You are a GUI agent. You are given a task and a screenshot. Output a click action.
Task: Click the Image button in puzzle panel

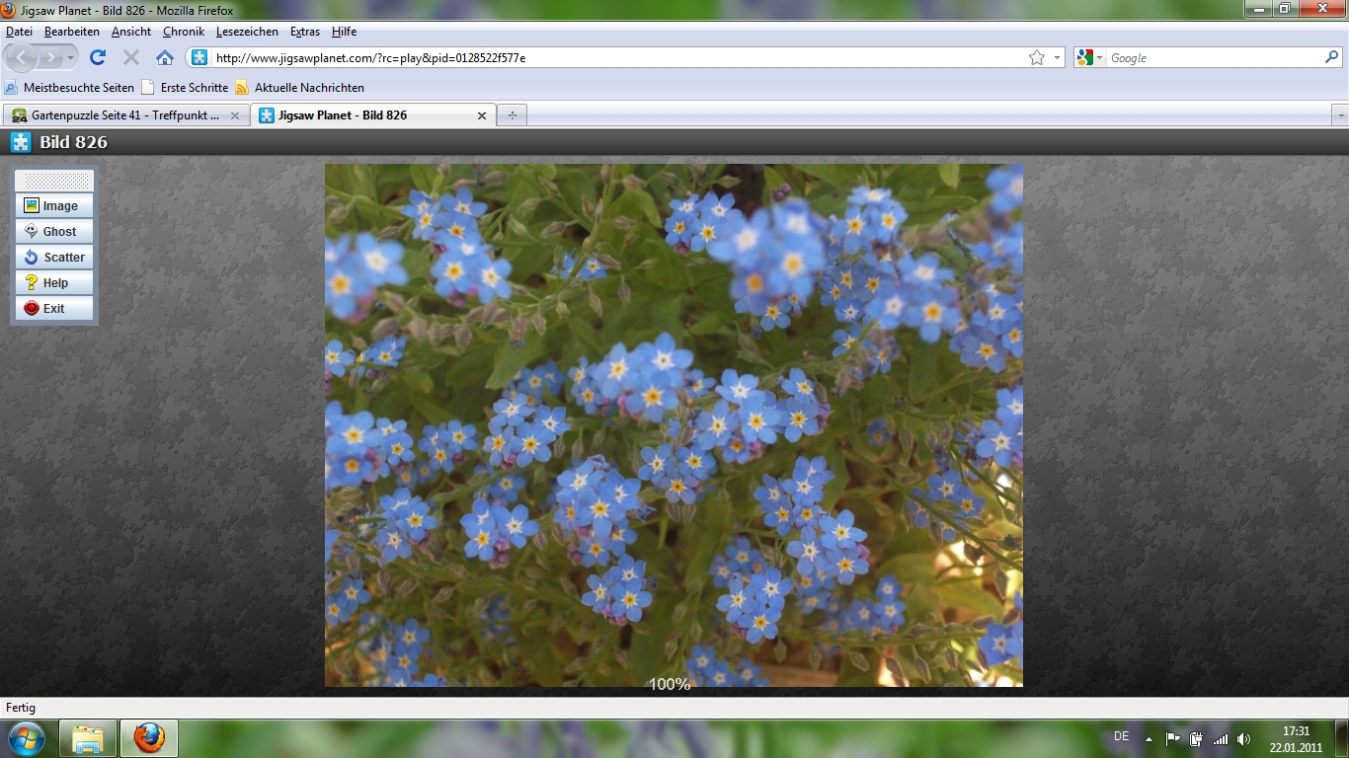point(54,205)
